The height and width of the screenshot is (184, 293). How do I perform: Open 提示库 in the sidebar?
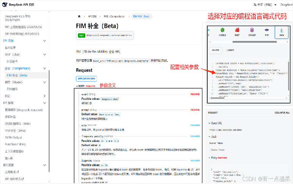(x=9, y=158)
